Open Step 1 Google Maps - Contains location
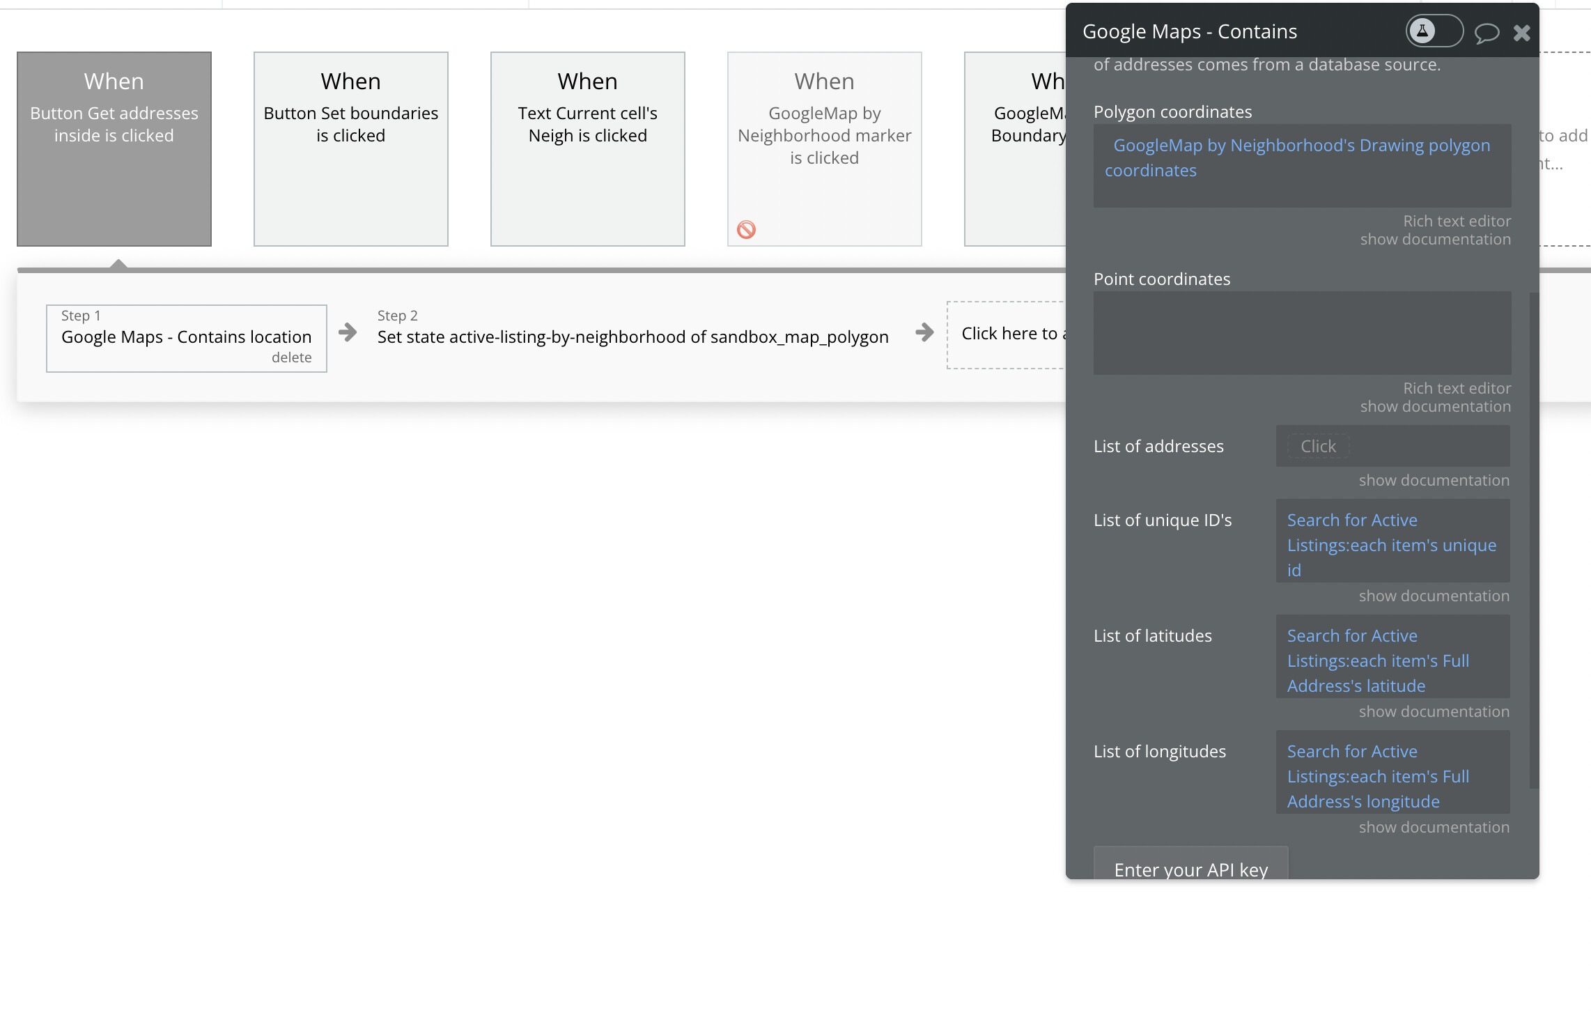Viewport: 1591px width, 1020px height. pyautogui.click(x=186, y=337)
